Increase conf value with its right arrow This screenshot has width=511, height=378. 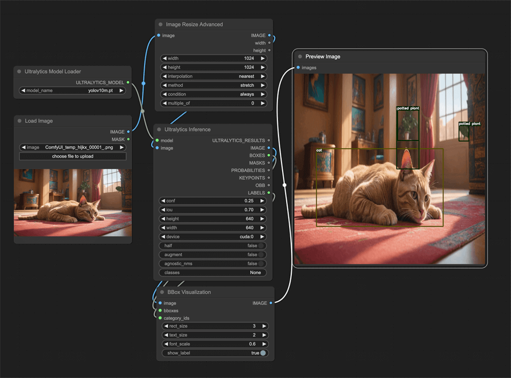[262, 201]
